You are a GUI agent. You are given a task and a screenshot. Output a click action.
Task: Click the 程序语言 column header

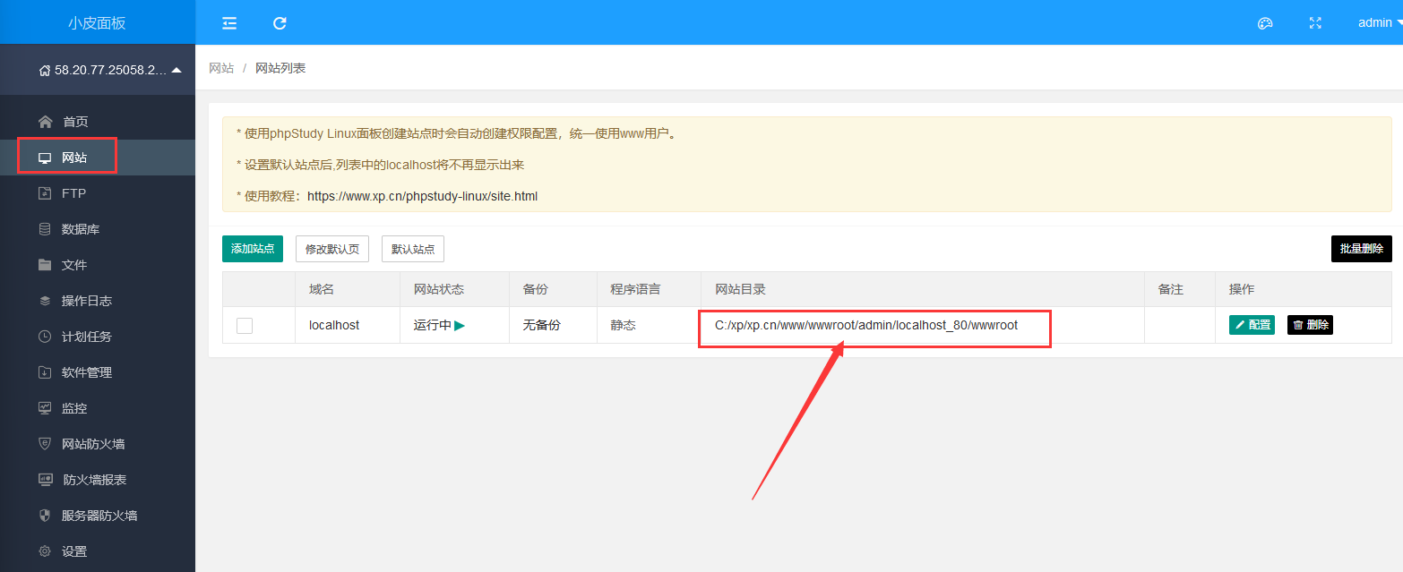tap(636, 289)
